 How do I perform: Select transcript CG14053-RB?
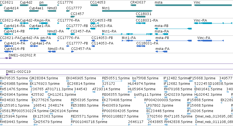click(x=94, y=23)
